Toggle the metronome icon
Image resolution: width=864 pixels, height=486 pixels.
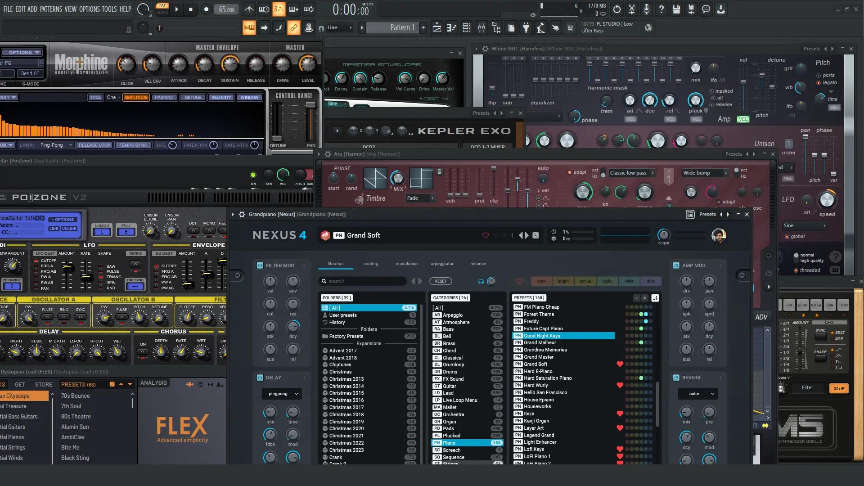[249, 9]
